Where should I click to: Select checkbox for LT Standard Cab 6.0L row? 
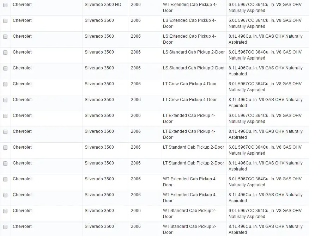point(5,148)
